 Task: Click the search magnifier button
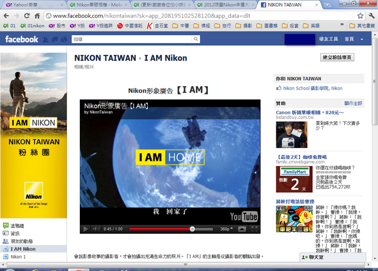(195, 39)
